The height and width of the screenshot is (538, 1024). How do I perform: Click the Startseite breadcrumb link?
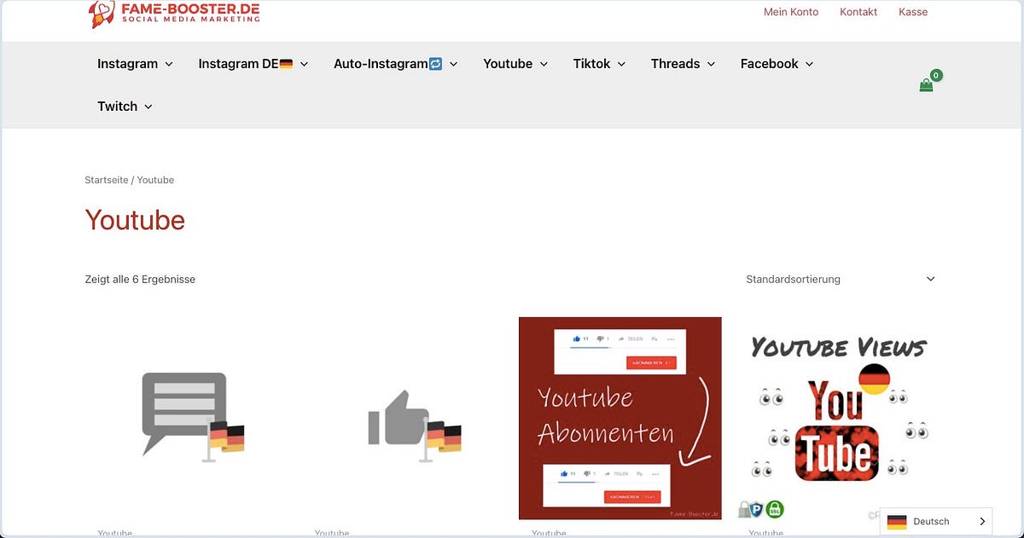click(x=107, y=180)
